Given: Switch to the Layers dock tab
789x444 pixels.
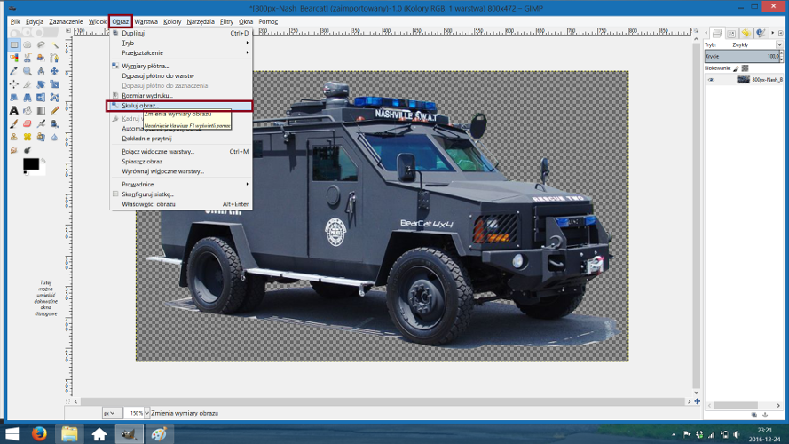Looking at the screenshot, I should [x=717, y=33].
